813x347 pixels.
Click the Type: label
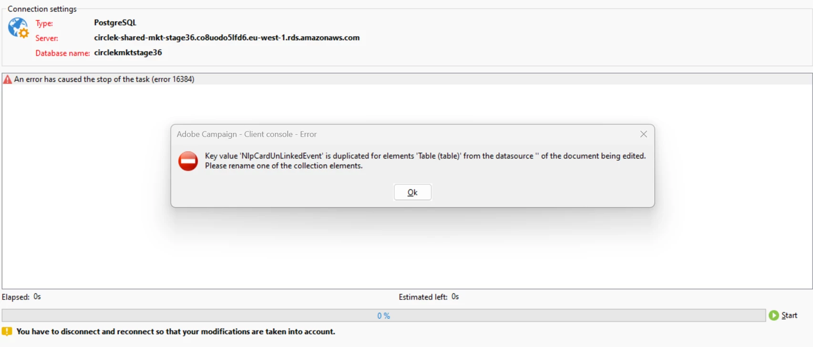[x=44, y=23]
